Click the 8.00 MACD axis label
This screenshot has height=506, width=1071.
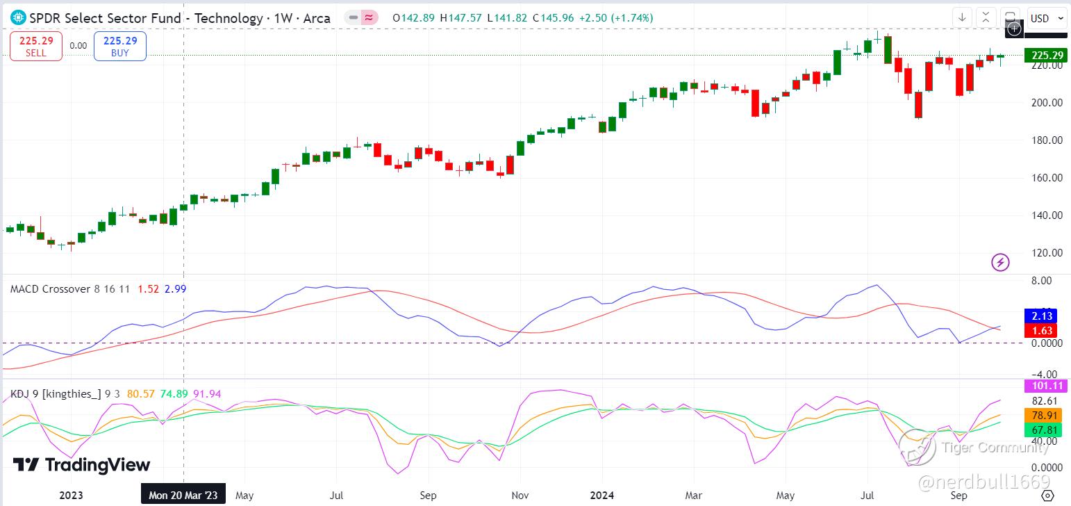[x=1043, y=280]
